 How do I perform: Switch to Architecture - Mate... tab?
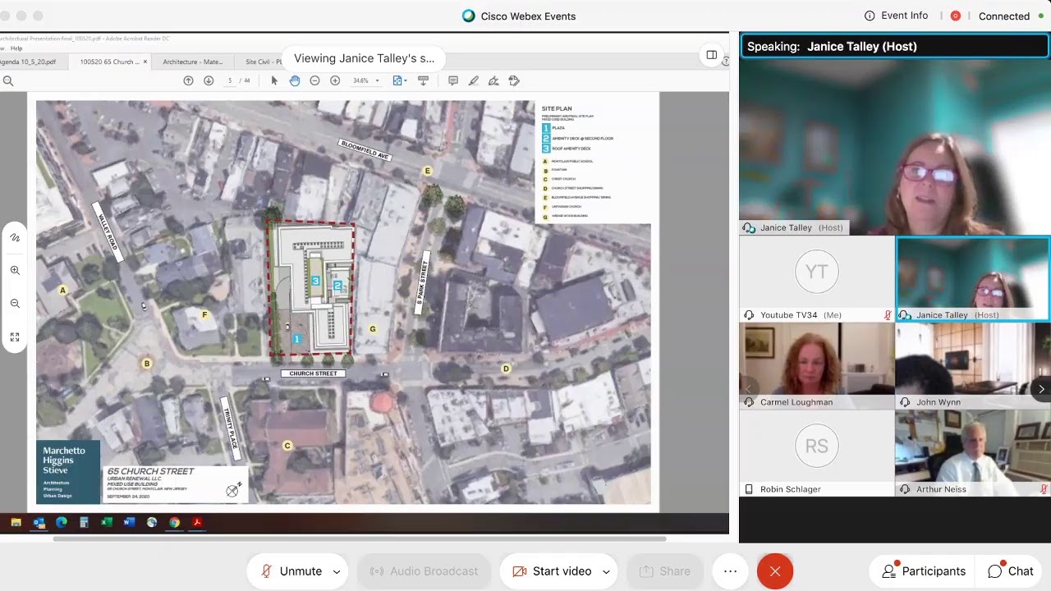[192, 62]
